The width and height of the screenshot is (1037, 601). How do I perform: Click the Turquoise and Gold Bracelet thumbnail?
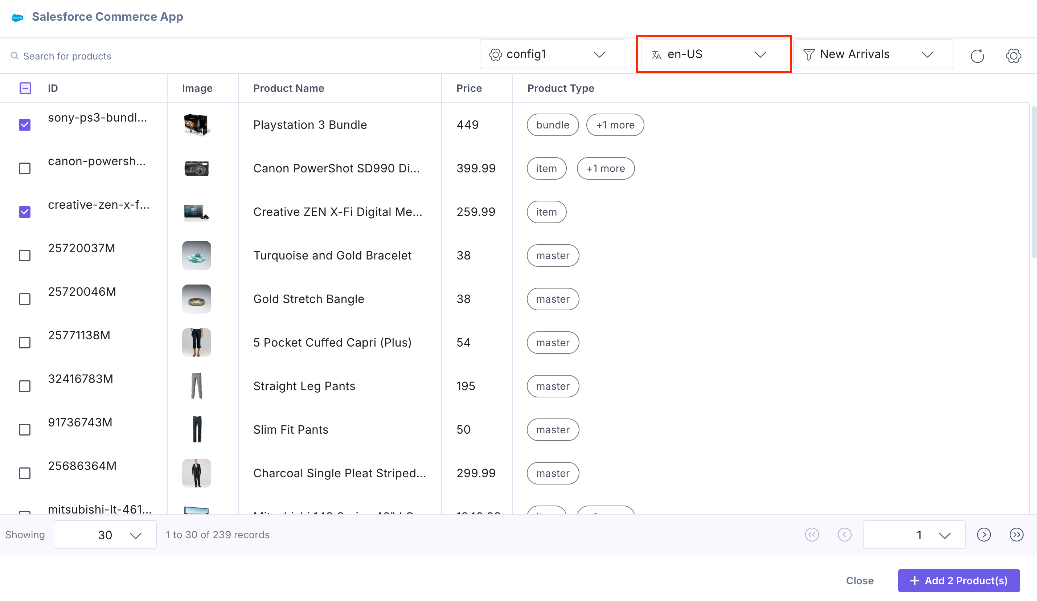click(196, 255)
